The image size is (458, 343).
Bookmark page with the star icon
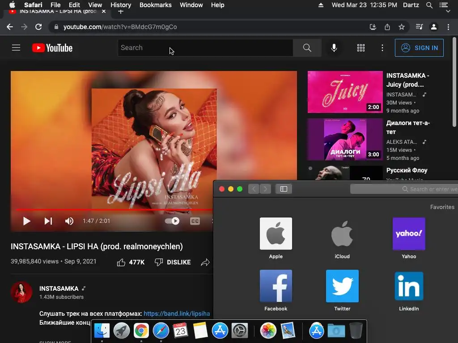(x=402, y=27)
